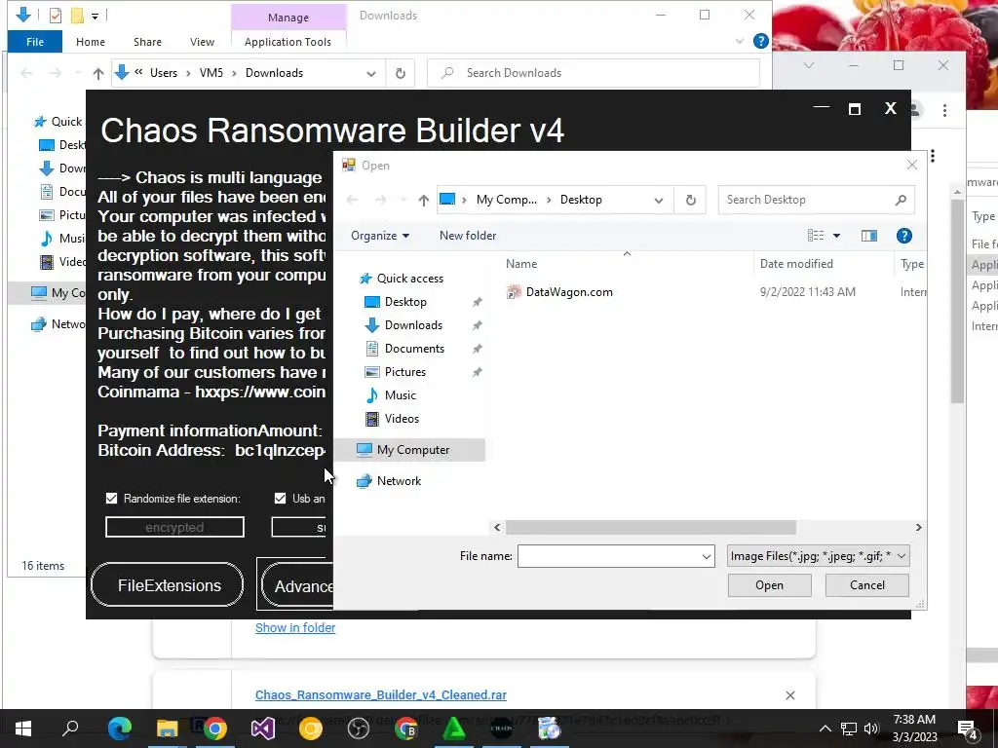Viewport: 998px width, 748px height.
Task: Open Chrome's three-dot menu
Action: 944,111
